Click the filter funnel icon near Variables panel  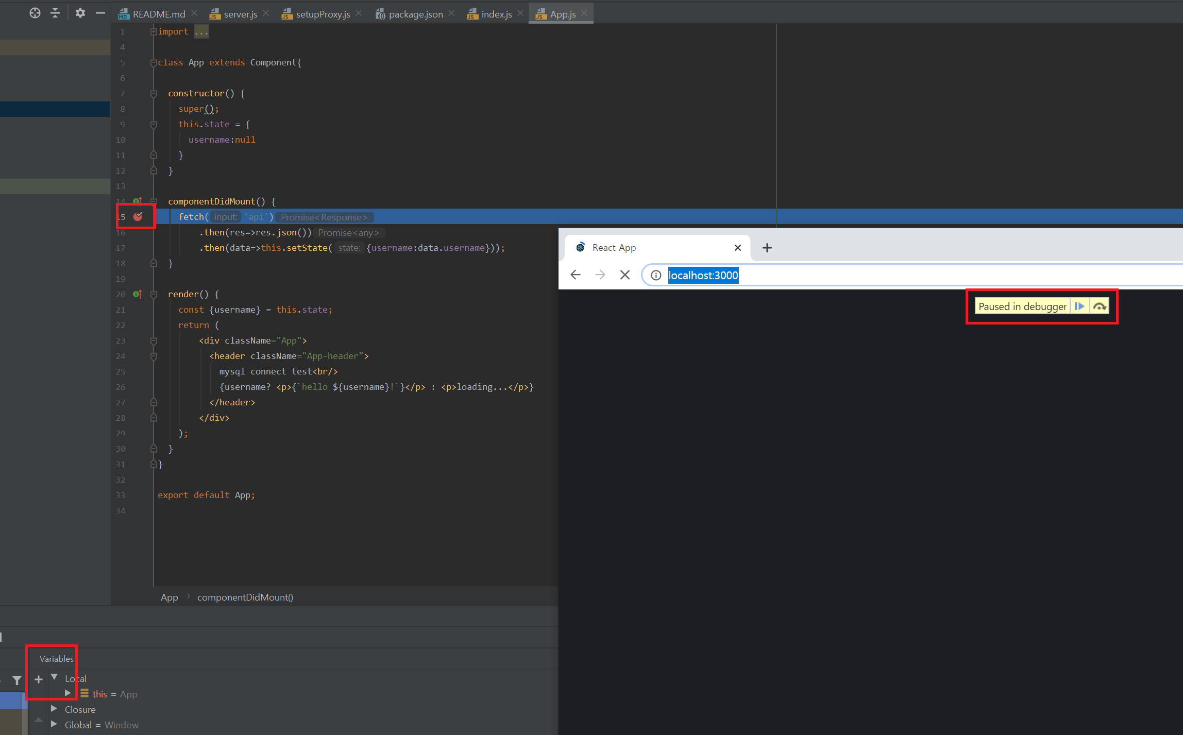point(16,680)
